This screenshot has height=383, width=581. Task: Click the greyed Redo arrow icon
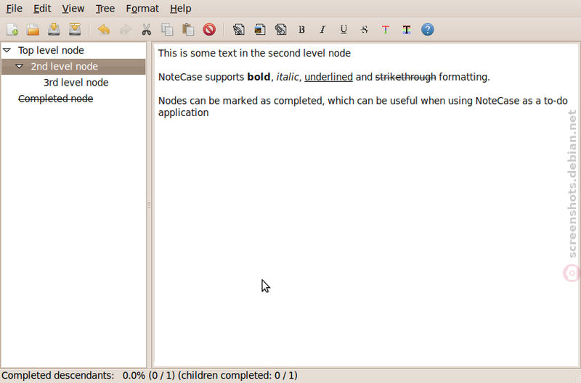tap(125, 29)
